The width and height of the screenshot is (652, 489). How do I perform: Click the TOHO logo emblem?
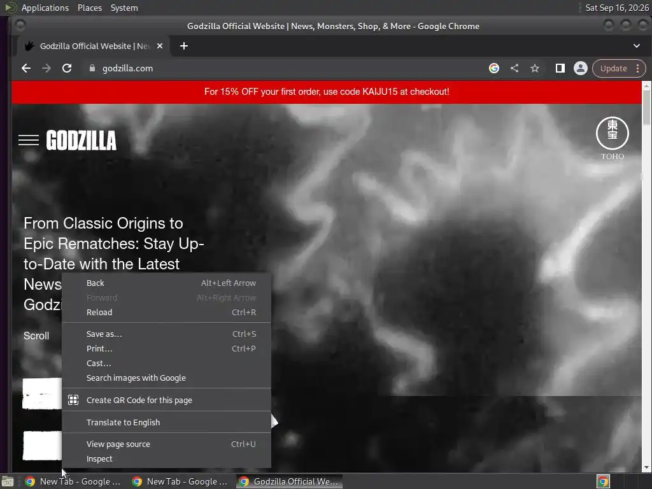click(613, 138)
